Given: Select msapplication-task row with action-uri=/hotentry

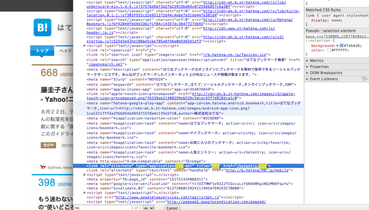Looking at the screenshot, I should click(189, 155).
